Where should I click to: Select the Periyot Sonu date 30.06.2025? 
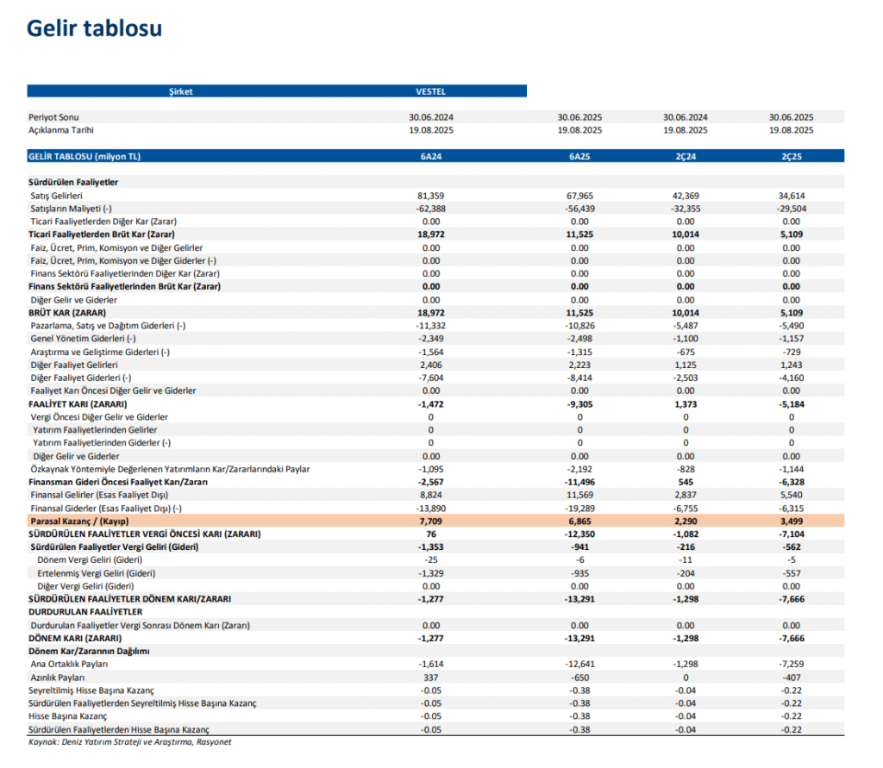click(x=580, y=116)
